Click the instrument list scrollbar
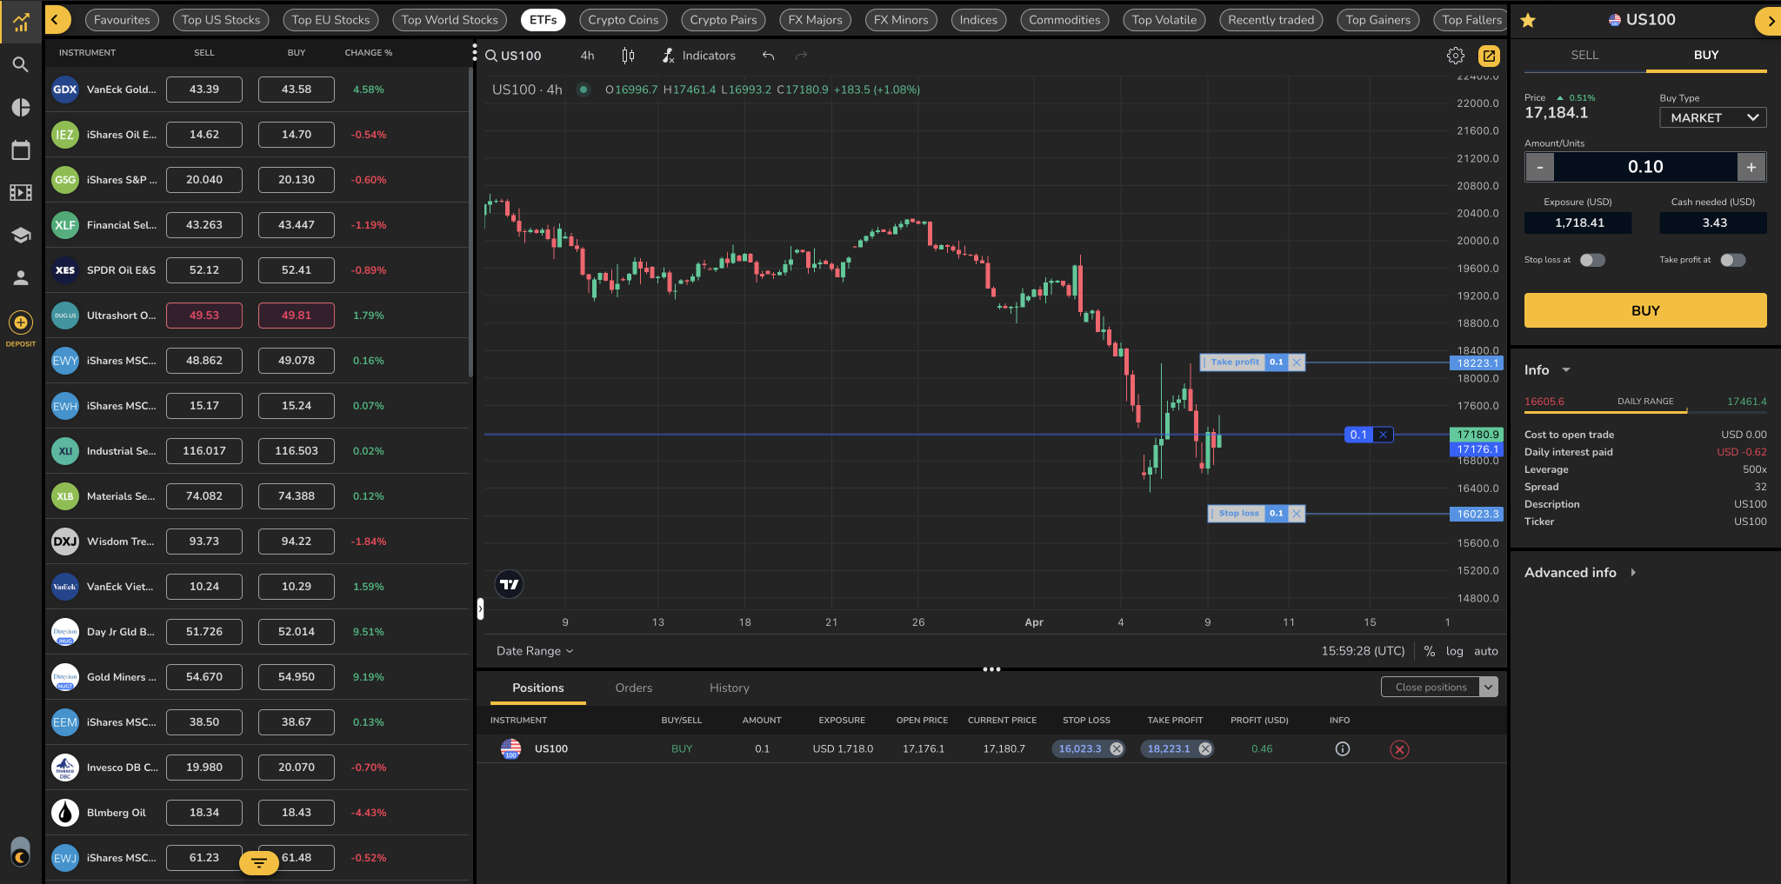 [470, 222]
